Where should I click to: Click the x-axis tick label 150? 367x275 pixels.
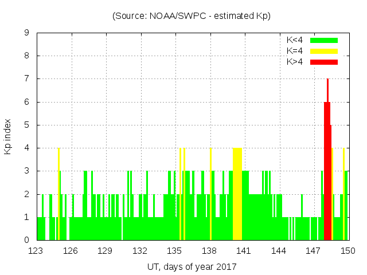(348, 251)
